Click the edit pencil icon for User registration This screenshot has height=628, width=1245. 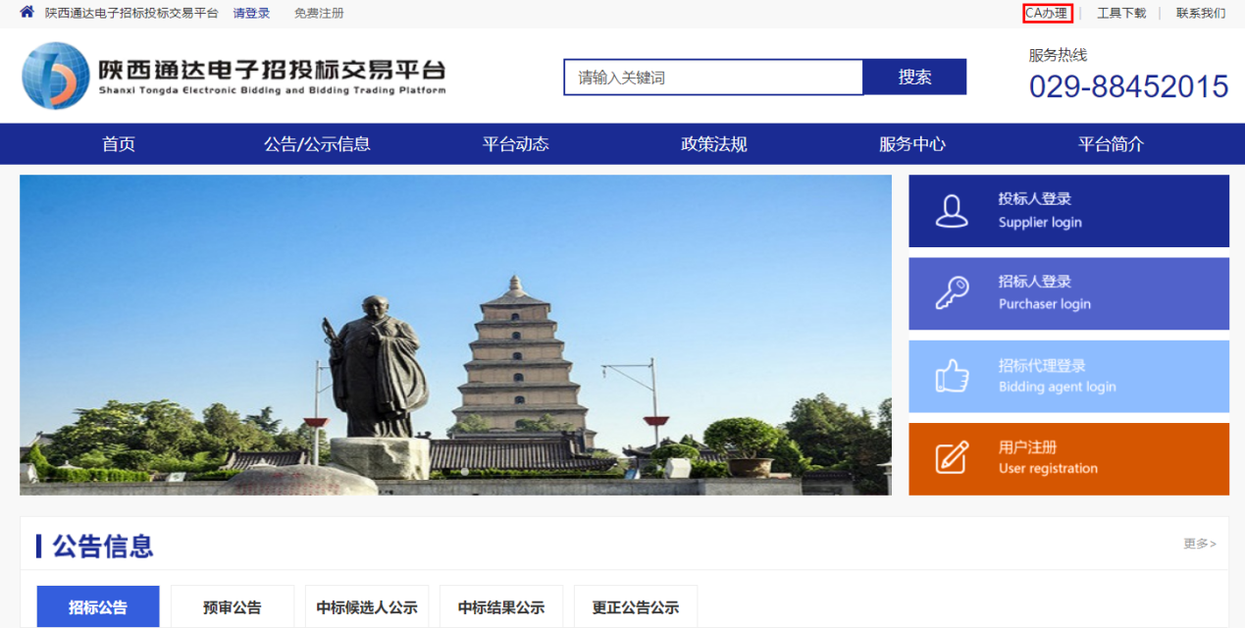pyautogui.click(x=952, y=458)
